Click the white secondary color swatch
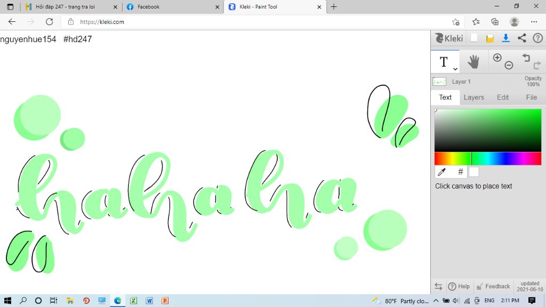This screenshot has width=546, height=307. pyautogui.click(x=473, y=172)
